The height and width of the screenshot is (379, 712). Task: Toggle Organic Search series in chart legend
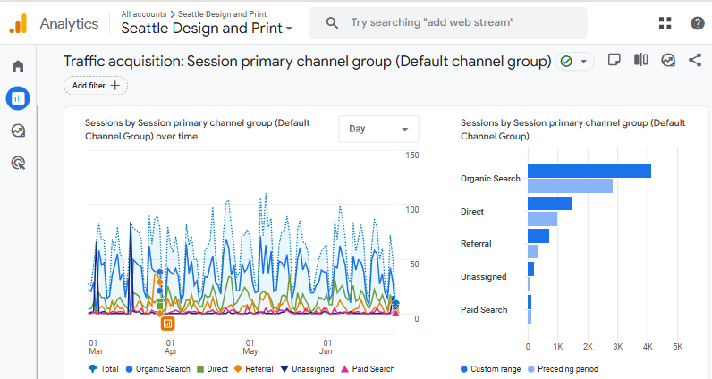pyautogui.click(x=160, y=368)
